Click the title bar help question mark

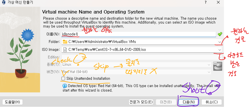tap(206, 2)
